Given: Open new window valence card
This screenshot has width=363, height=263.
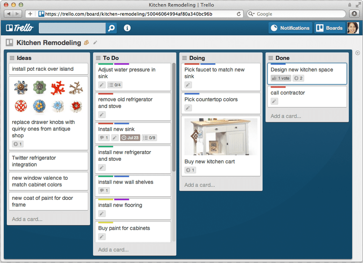Looking at the screenshot, I should tap(48, 181).
